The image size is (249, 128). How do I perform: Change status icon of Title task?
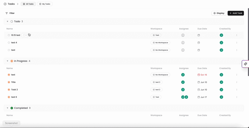point(9,82)
